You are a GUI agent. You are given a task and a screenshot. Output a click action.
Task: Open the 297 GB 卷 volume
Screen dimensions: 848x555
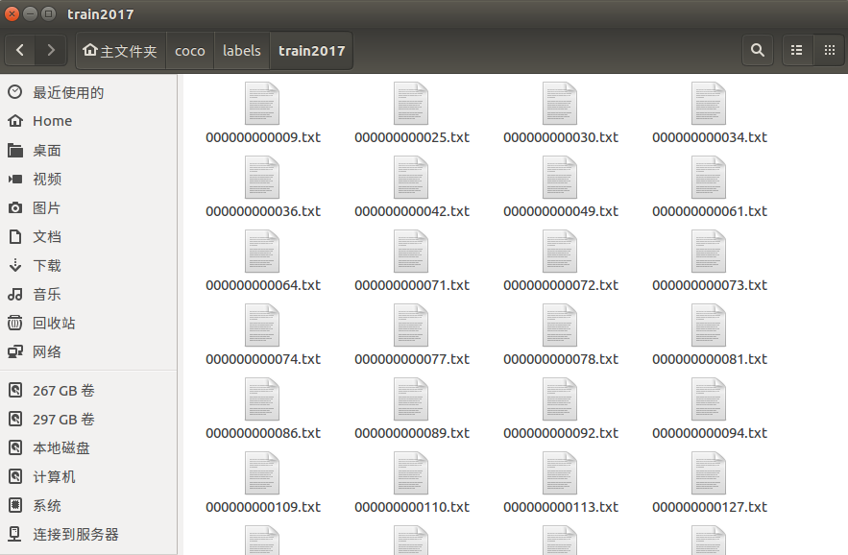pos(88,420)
